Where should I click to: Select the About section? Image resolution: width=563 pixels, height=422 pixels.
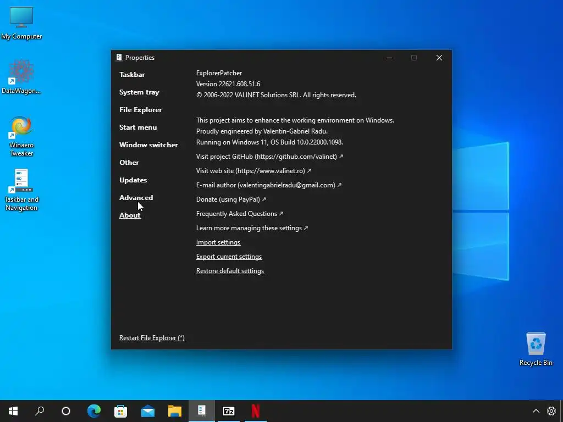[x=130, y=215]
